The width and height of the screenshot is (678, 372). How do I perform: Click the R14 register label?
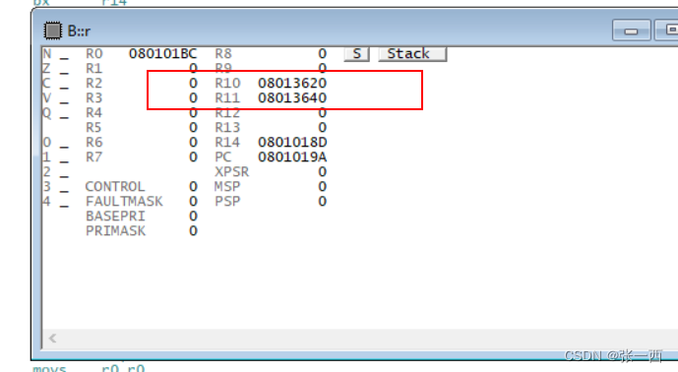coord(227,143)
